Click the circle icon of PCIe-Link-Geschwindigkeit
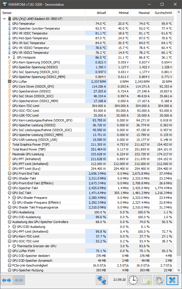The width and height of the screenshot is (182, 289). (10, 265)
